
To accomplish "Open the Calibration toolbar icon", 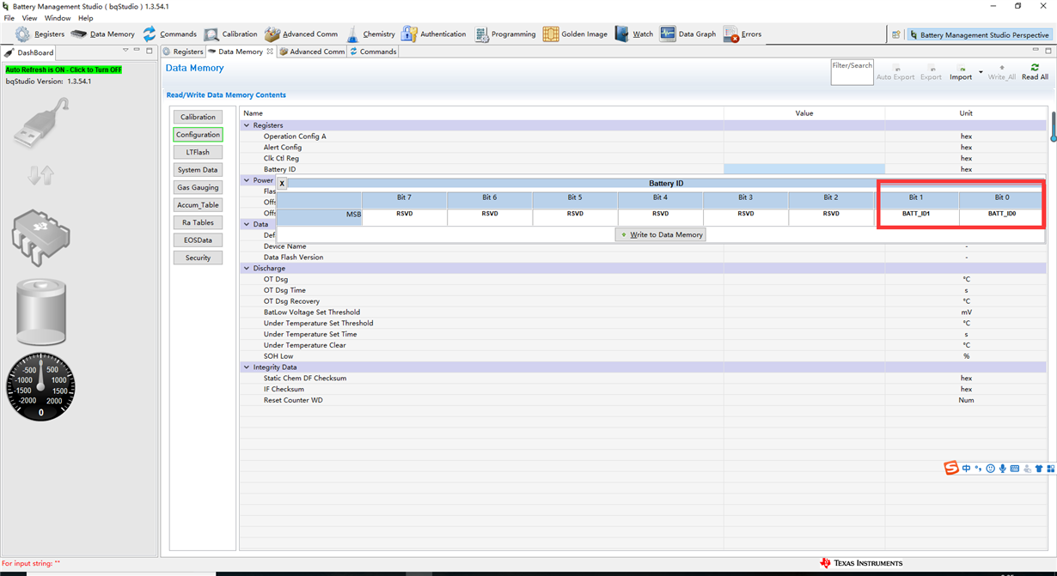I will click(x=211, y=34).
